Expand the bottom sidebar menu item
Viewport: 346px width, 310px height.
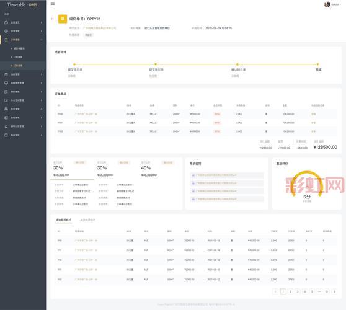(x=23, y=135)
